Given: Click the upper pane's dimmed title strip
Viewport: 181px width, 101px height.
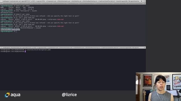Looking at the screenshot, I should [73, 4].
